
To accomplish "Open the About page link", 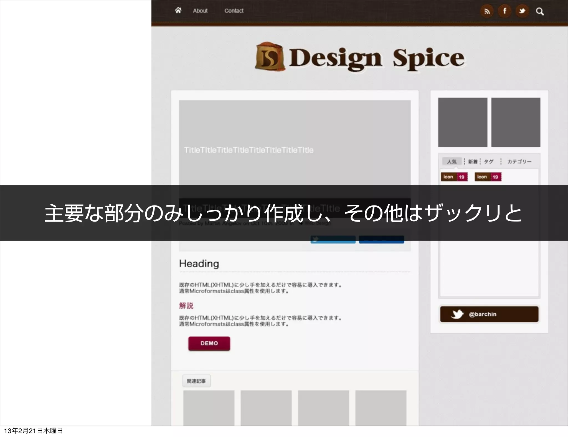I will (x=200, y=11).
